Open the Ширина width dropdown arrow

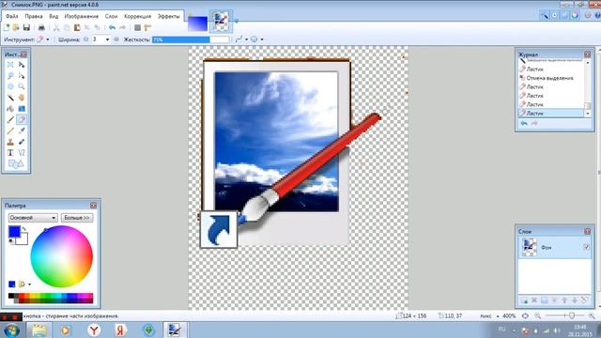(x=107, y=39)
